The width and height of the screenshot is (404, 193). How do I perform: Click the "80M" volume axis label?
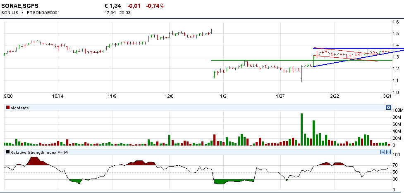397,118
